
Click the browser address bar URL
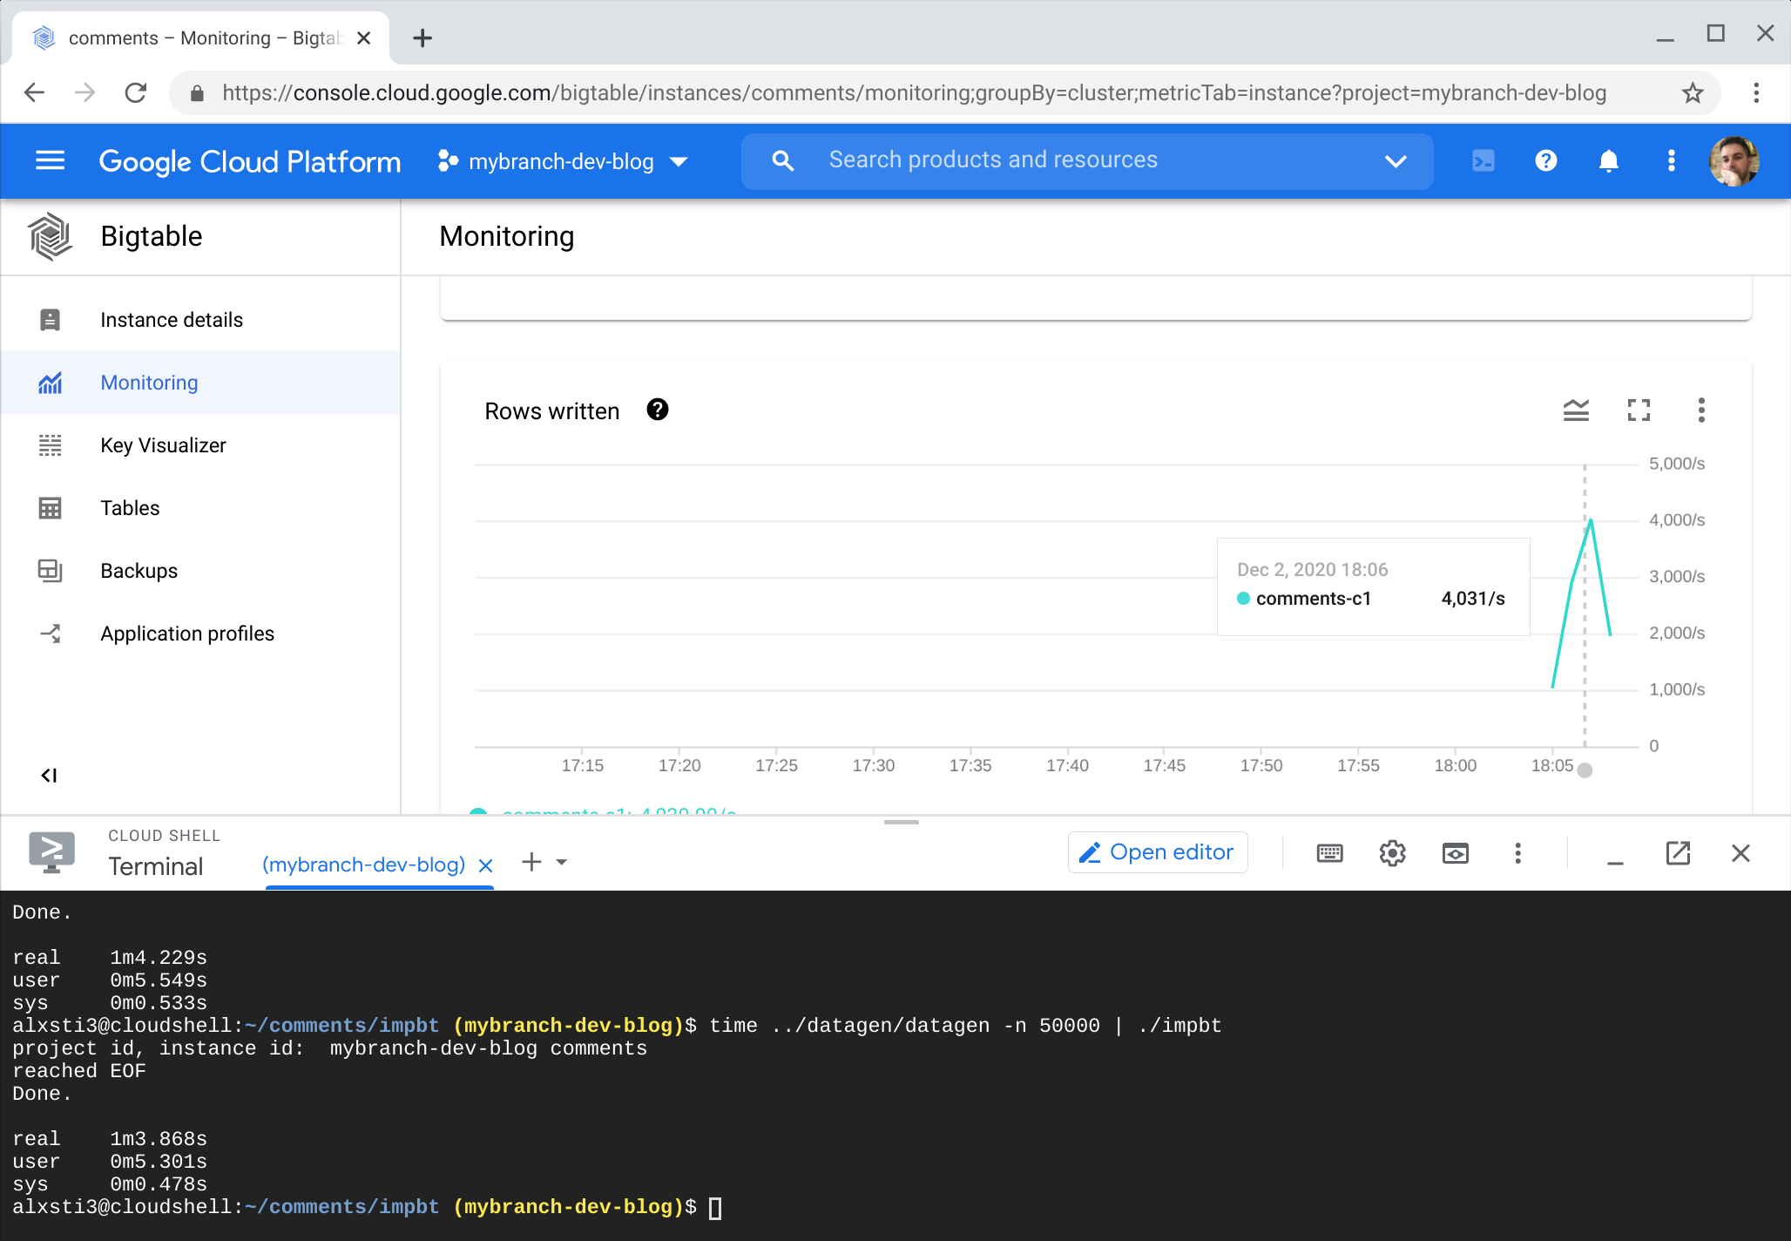click(x=914, y=93)
